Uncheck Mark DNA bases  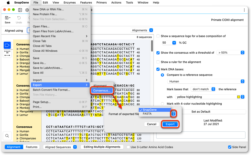point(158,69)
